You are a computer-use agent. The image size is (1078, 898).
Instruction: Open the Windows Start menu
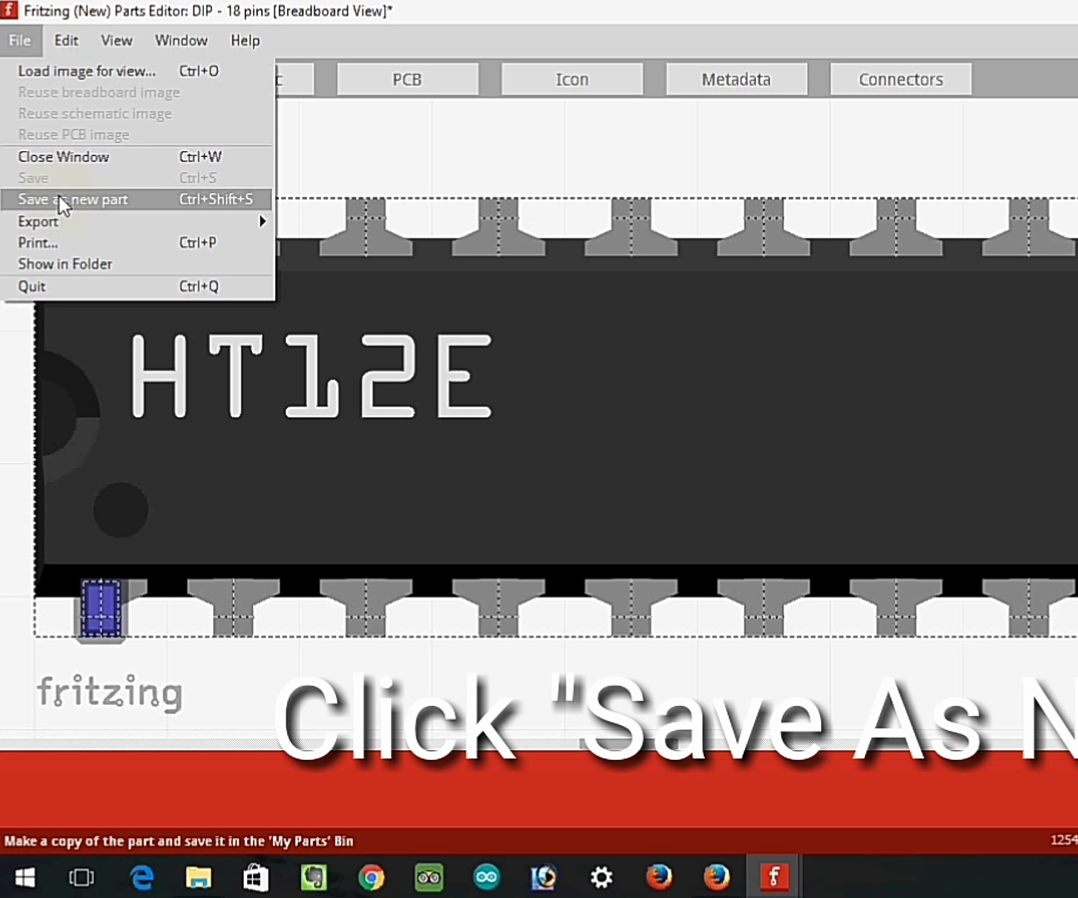click(24, 877)
